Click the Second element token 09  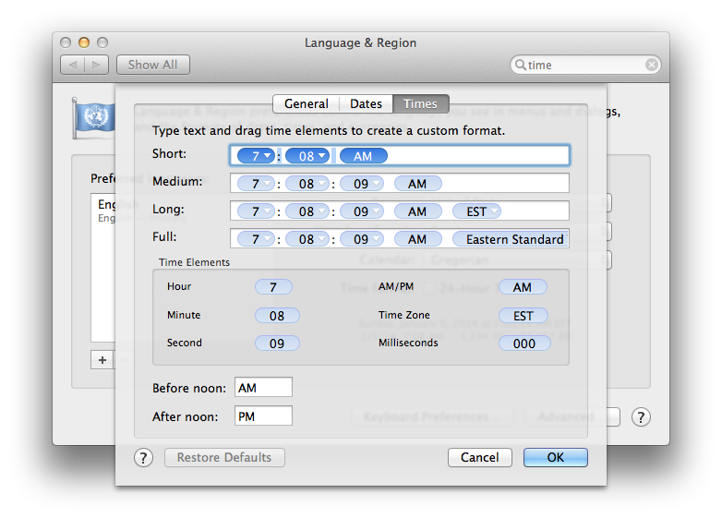(x=277, y=343)
